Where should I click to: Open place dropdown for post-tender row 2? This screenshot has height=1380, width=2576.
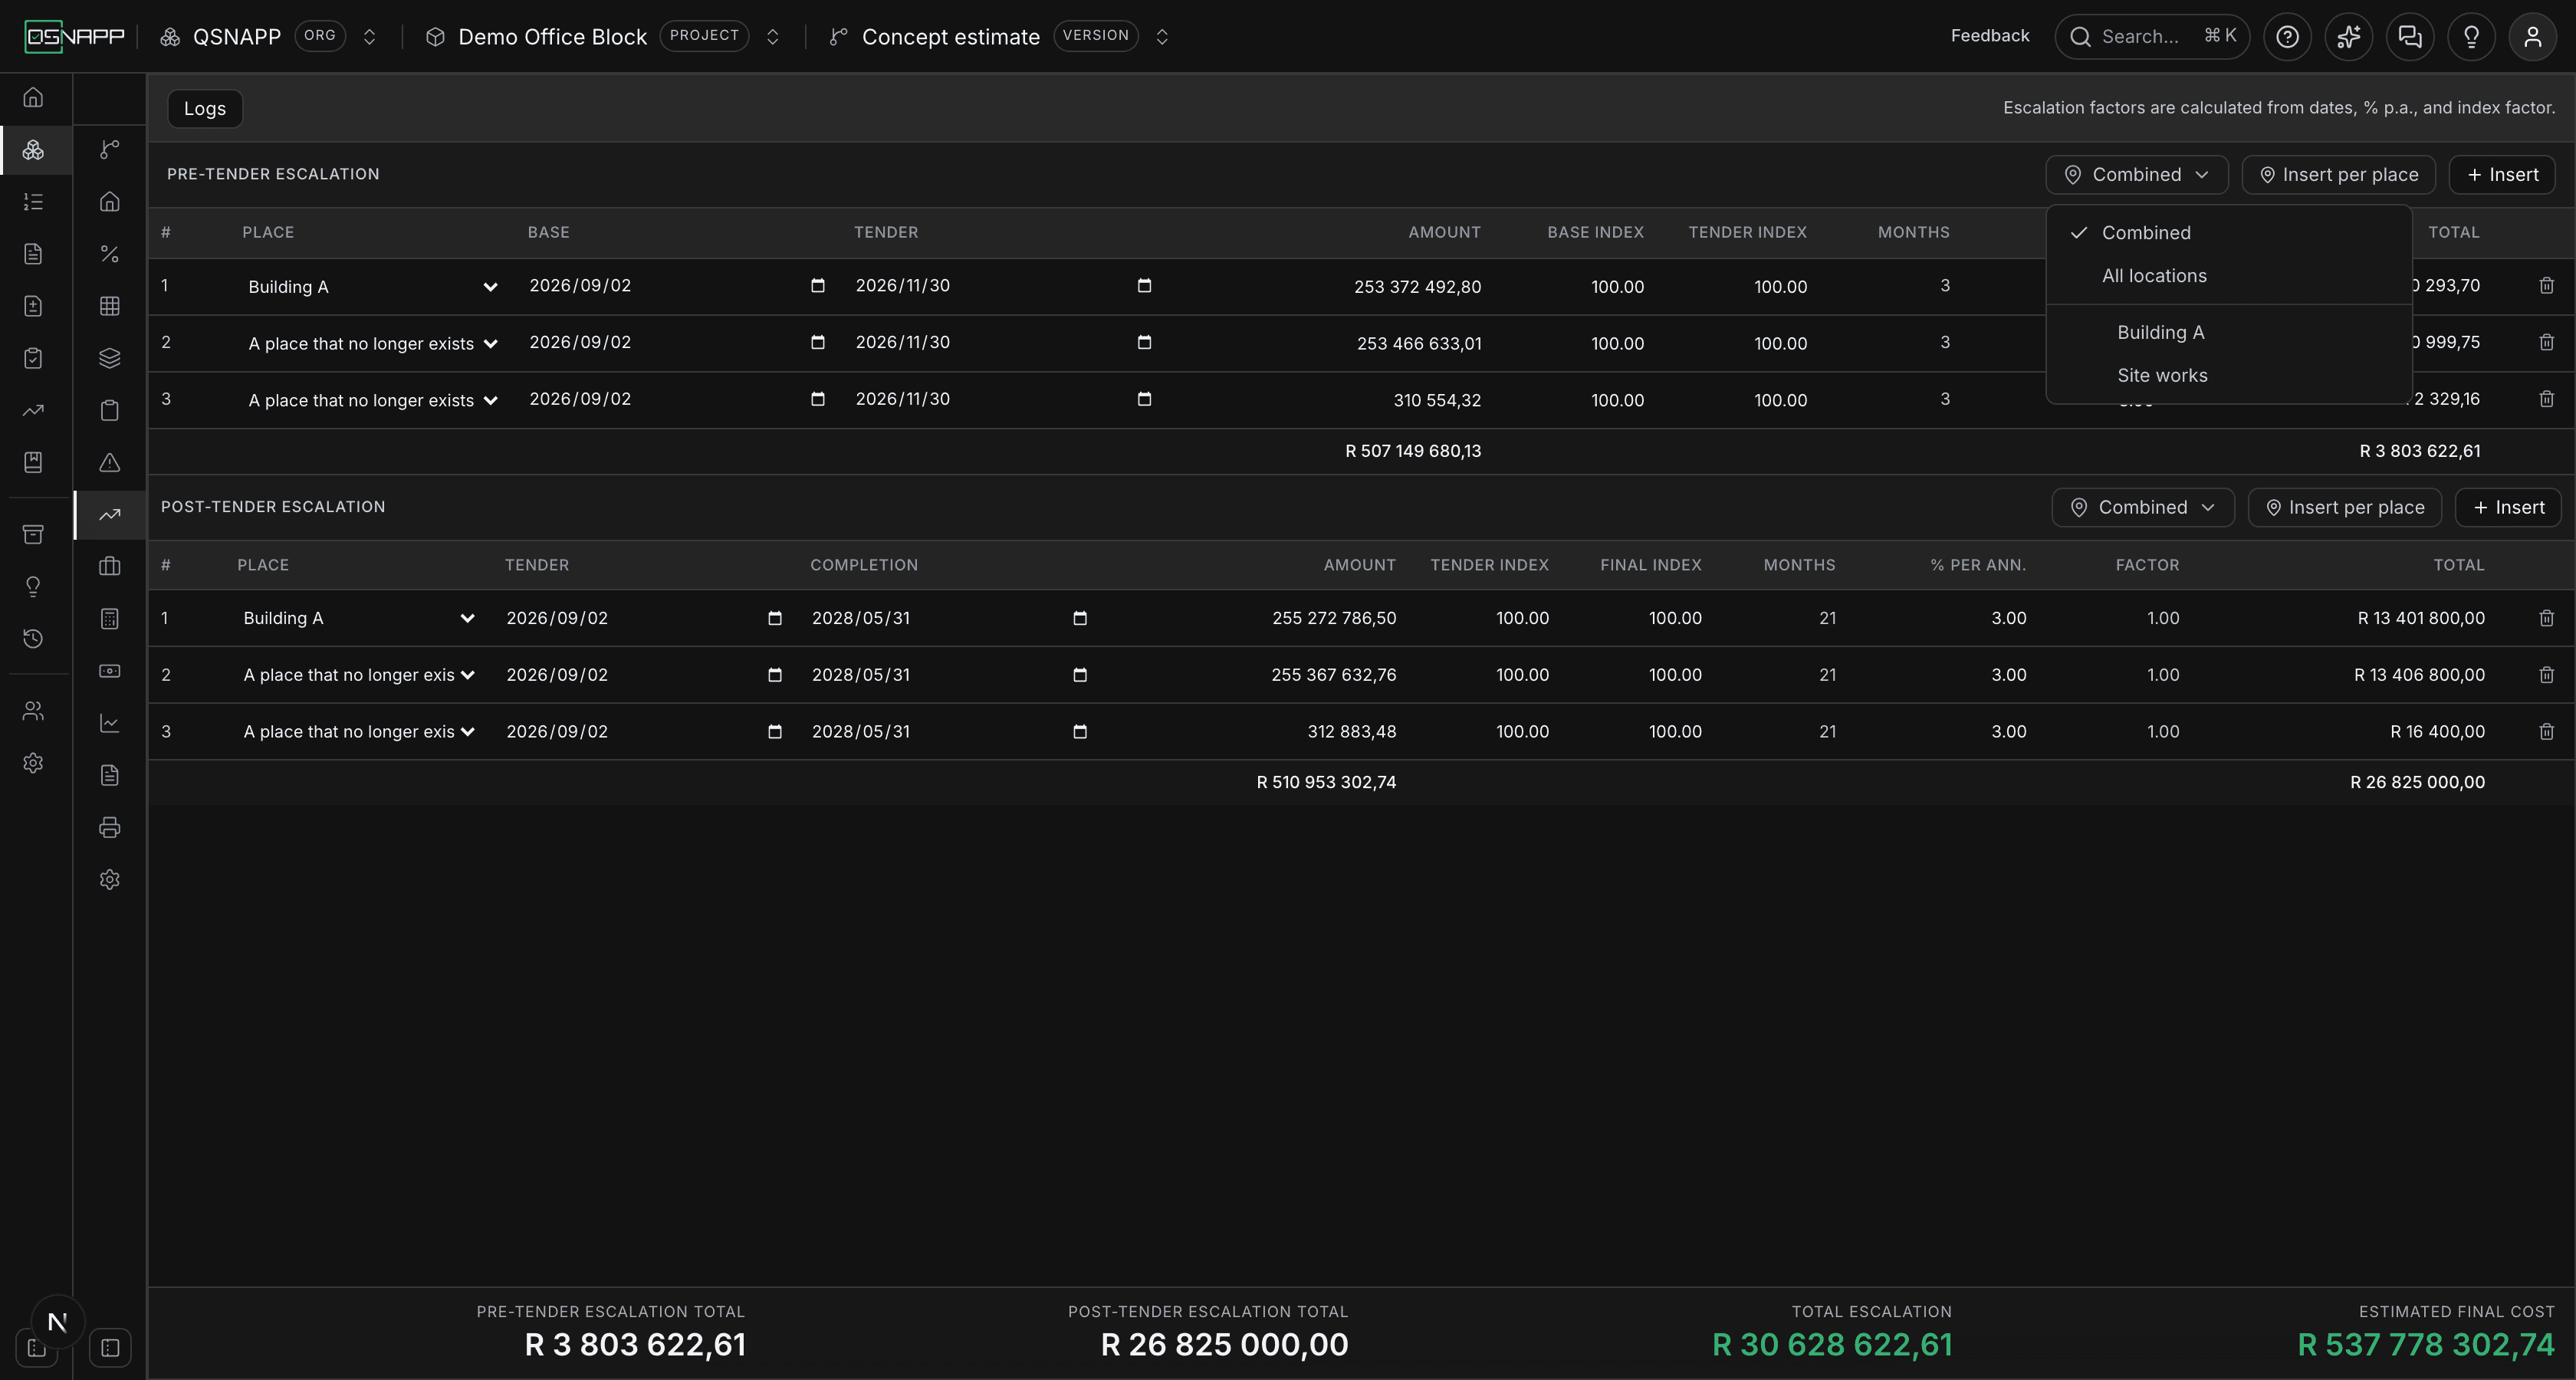(x=358, y=675)
